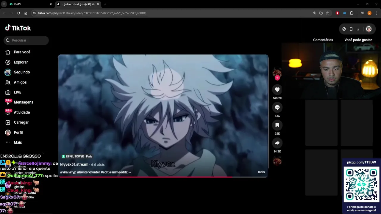Open Mensagens inbox
The image size is (381, 214).
pos(19,102)
